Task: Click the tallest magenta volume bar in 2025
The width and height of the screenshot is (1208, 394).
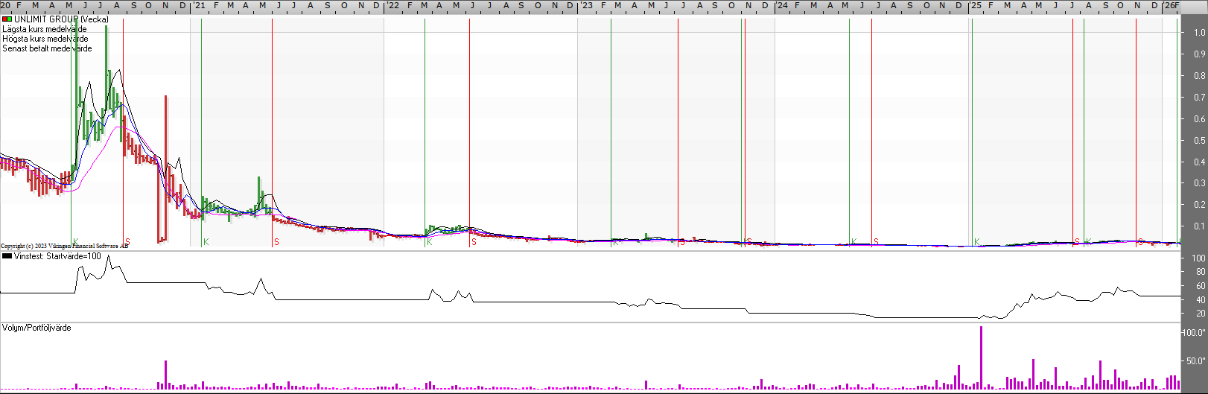Action: coord(981,358)
